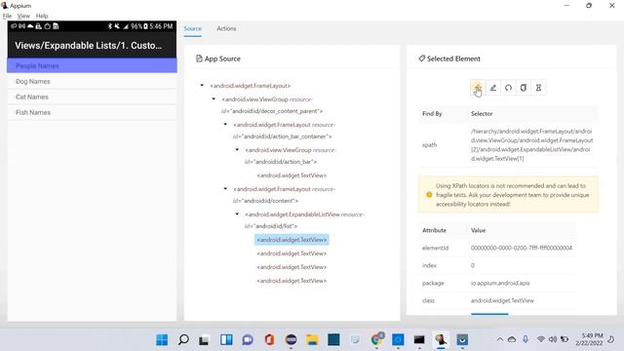Select last TextView under ExpandableListView

click(x=292, y=281)
